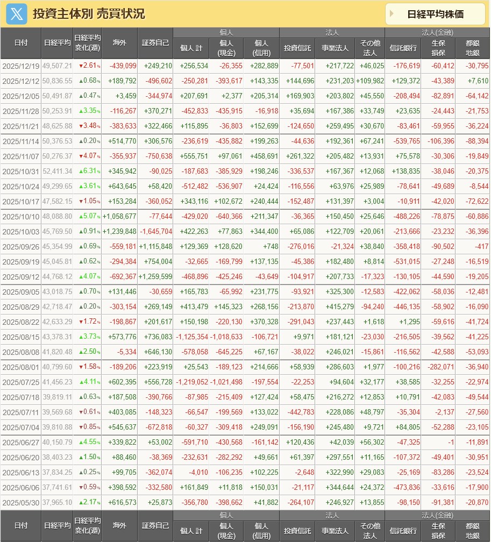Click the 2025/10/10 date cell
The image size is (491, 542).
tap(21, 216)
